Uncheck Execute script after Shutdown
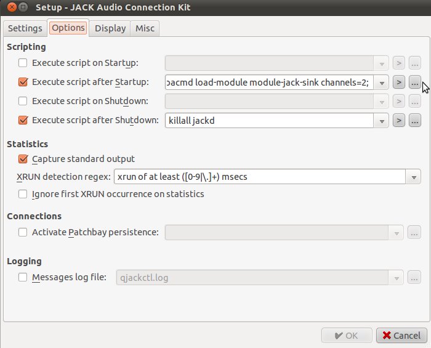 coord(23,120)
